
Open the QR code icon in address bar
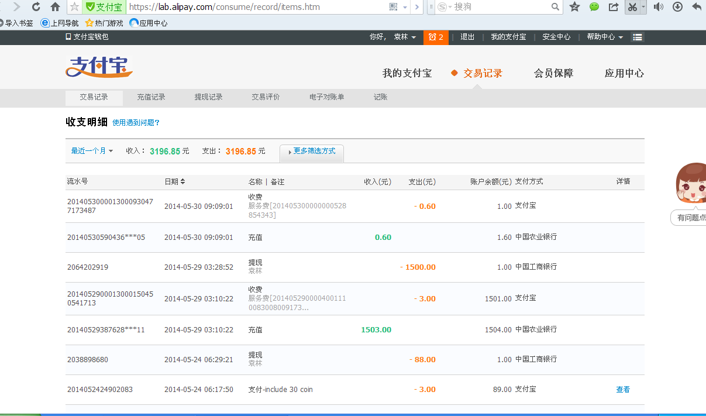point(393,7)
